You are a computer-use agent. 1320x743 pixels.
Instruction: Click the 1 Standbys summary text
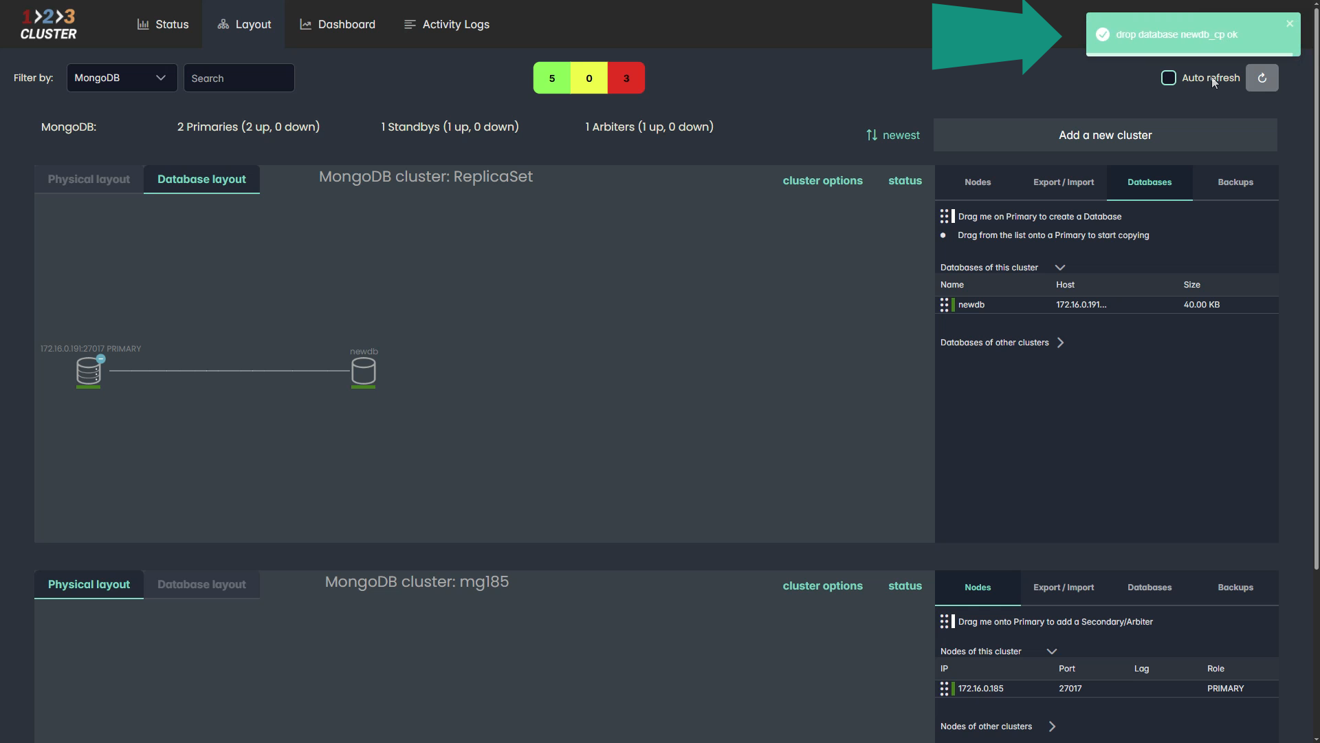tap(450, 127)
